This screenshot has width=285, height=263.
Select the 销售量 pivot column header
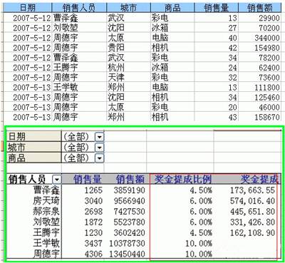pyautogui.click(x=88, y=180)
